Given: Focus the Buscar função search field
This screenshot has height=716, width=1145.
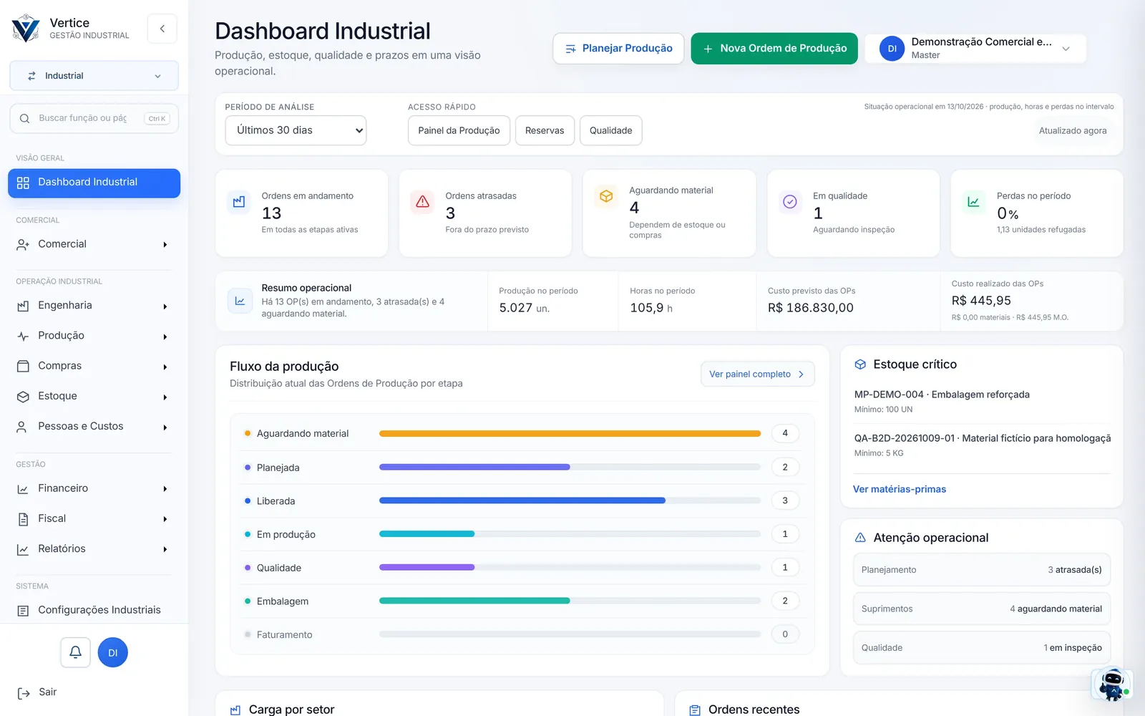Looking at the screenshot, I should tap(94, 118).
